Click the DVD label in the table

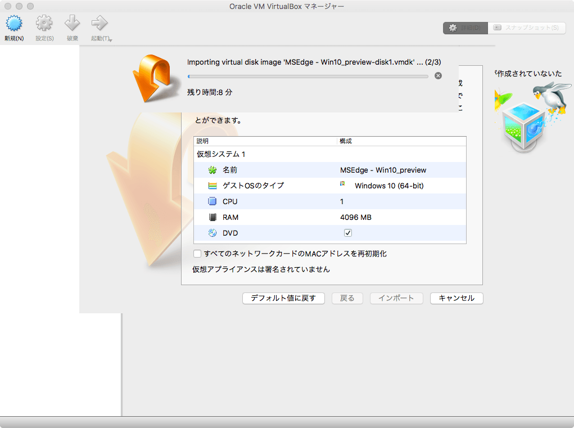click(230, 233)
